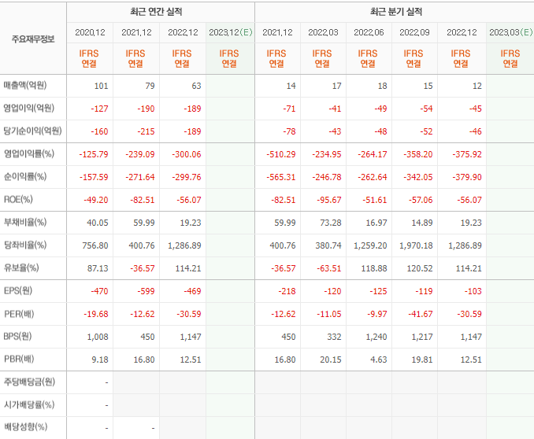
Task: Select the 배당성향(%) row label
Action: pyautogui.click(x=25, y=426)
